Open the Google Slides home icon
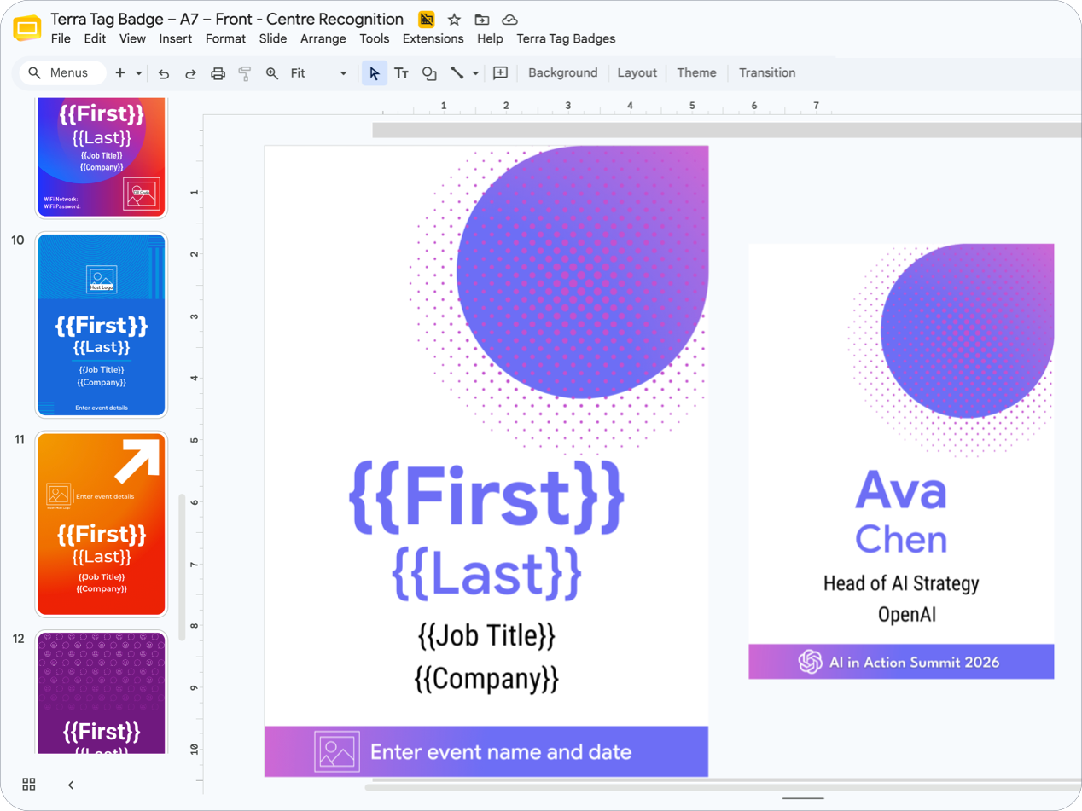Image resolution: width=1082 pixels, height=811 pixels. coord(27,28)
